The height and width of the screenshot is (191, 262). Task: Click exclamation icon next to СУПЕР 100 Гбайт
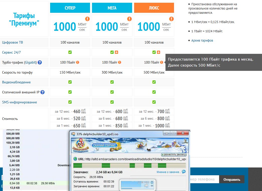[x=77, y=62]
